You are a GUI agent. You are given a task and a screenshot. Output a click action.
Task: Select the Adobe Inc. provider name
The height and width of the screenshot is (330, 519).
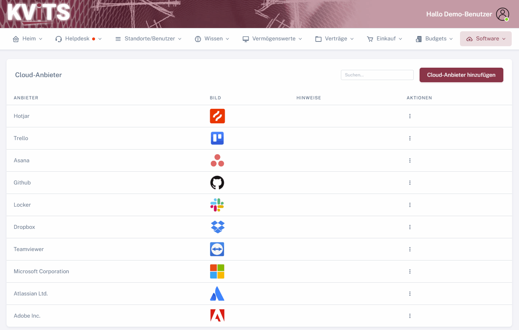(x=27, y=316)
